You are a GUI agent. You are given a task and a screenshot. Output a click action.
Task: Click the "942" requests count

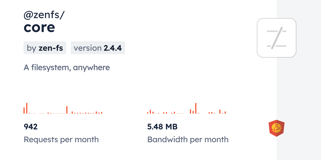[x=31, y=127]
